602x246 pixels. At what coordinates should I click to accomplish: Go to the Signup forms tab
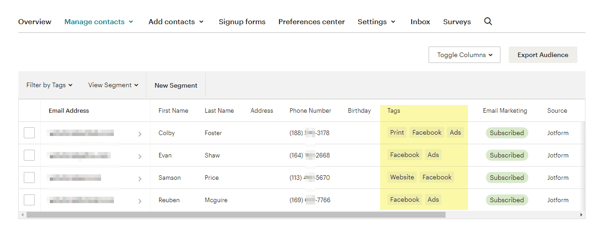coord(242,22)
